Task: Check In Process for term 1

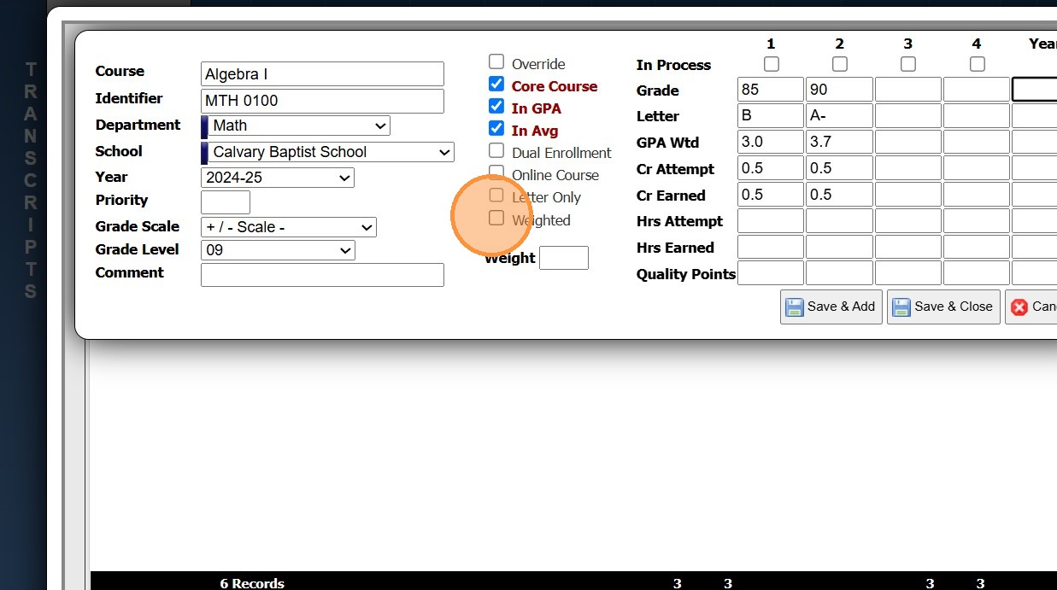Action: pyautogui.click(x=772, y=64)
